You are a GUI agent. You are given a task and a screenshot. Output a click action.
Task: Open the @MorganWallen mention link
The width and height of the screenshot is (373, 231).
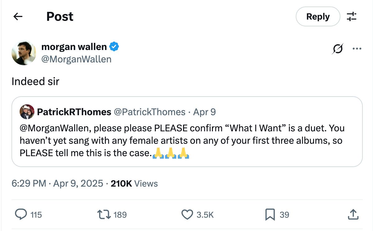point(54,128)
